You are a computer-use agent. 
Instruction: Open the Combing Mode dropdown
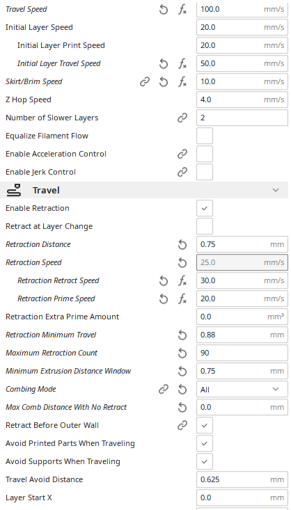[x=242, y=390]
